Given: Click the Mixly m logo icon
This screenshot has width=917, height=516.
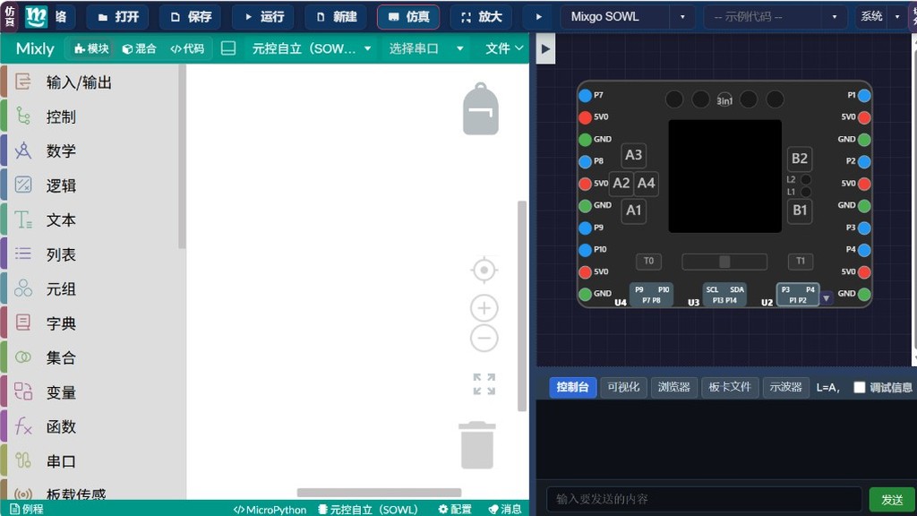Looking at the screenshot, I should click(36, 16).
